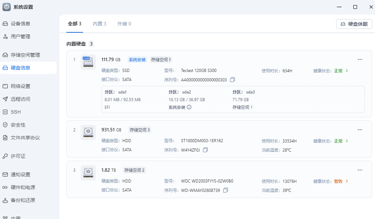Open the 设备信息 section in the sidebar
The height and width of the screenshot is (219, 375).
[x=20, y=23]
